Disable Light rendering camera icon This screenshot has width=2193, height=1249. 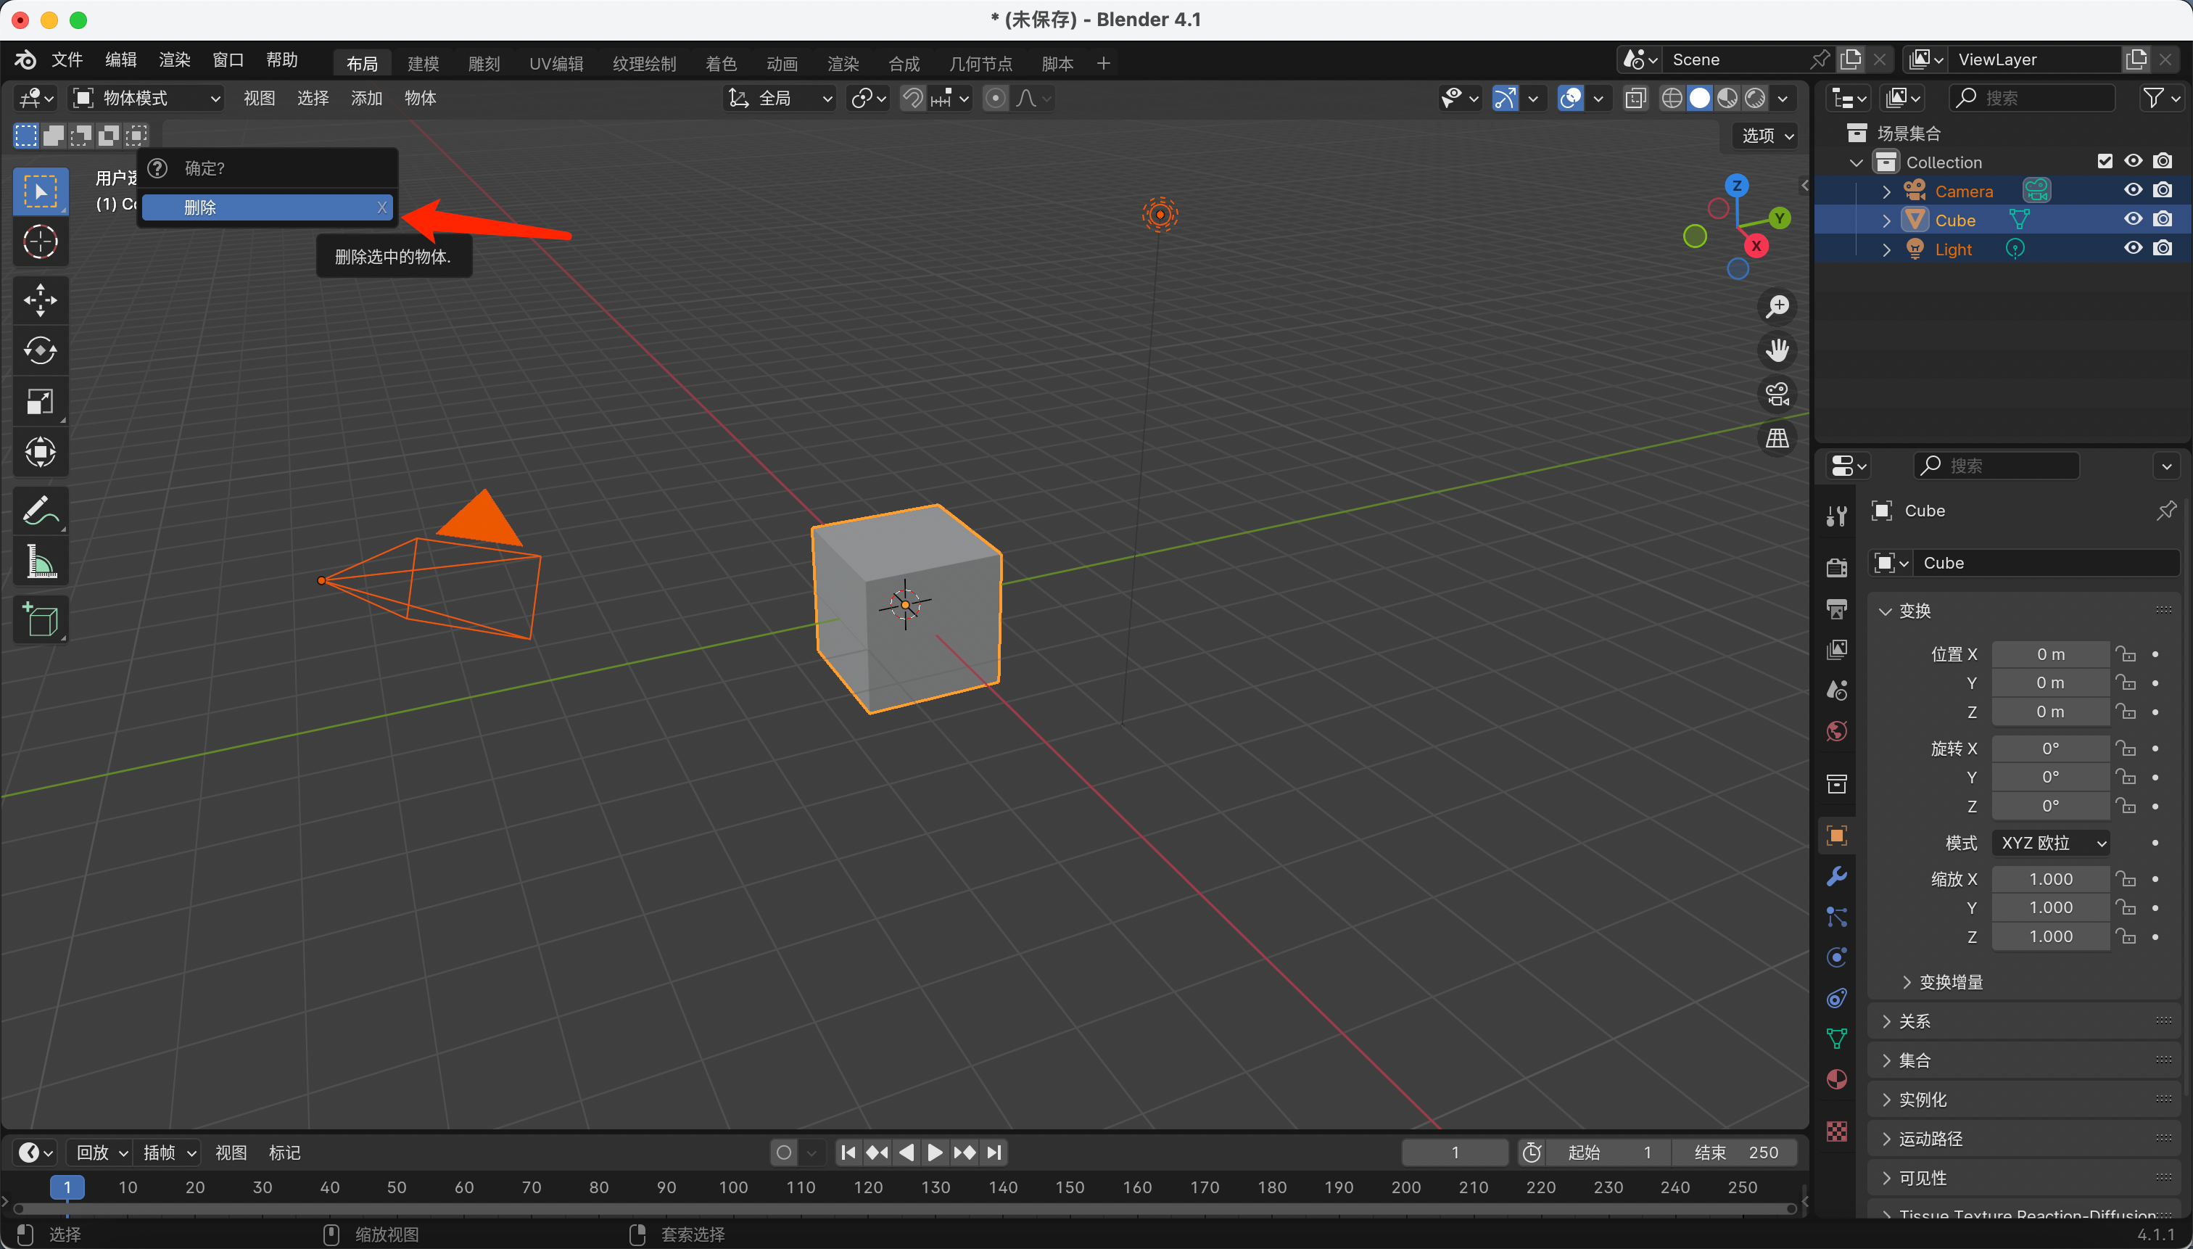(2163, 249)
